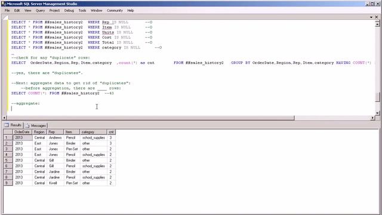Click the 'WHERE Units IS NULL' query line

(x=82, y=32)
